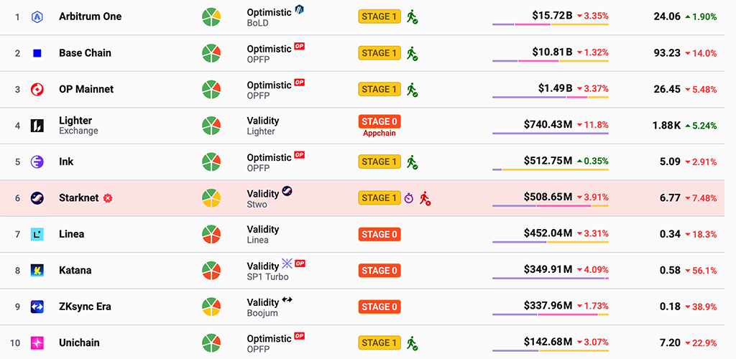
Task: Click Lighter's risk pie chart icon
Action: point(211,126)
